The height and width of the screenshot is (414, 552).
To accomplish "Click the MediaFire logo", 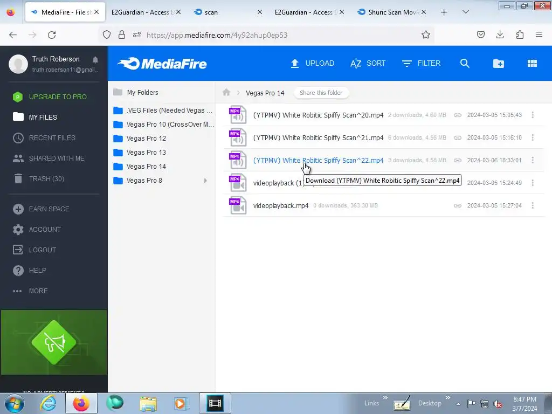I will tap(162, 64).
